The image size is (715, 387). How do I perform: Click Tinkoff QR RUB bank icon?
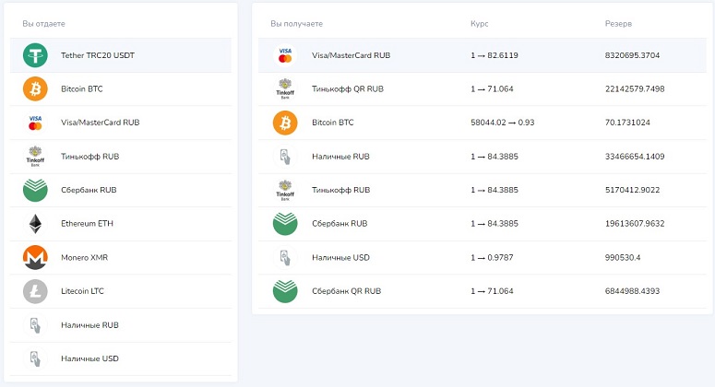[285, 88]
